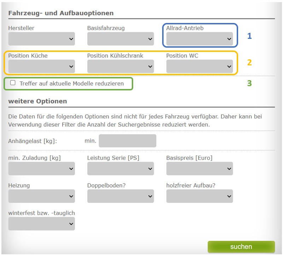Select a Position Küche option
This screenshot has width=283, height=255.
pos(41,66)
